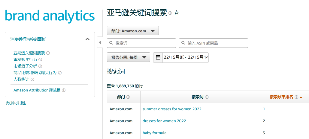The image size is (309, 139).
Task: Open the baby formula search term link
Action: (154, 133)
